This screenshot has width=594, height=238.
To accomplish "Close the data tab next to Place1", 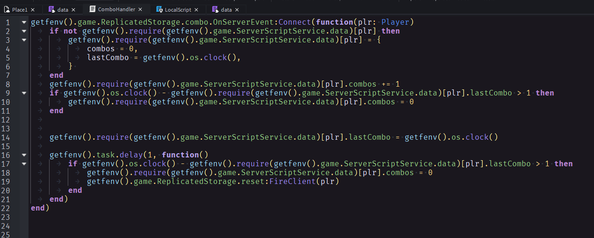I will click(73, 9).
